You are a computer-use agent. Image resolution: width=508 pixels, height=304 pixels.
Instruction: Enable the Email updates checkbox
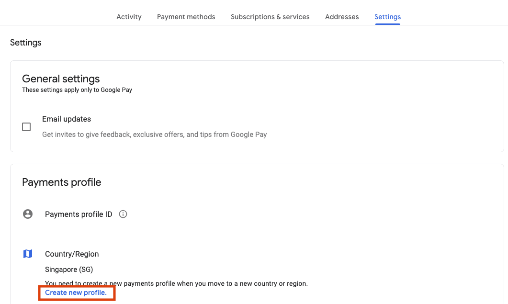(x=26, y=126)
